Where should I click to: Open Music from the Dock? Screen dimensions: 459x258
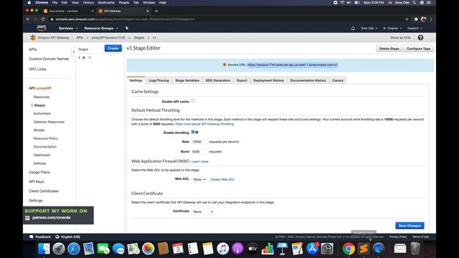(x=223, y=249)
